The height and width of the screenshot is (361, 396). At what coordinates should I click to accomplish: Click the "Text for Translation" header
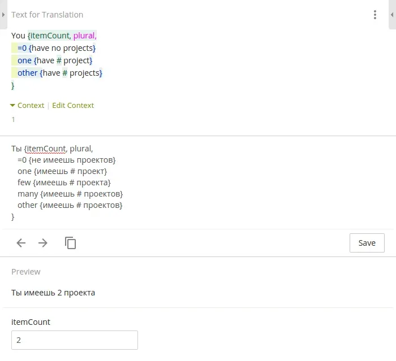pyautogui.click(x=47, y=15)
